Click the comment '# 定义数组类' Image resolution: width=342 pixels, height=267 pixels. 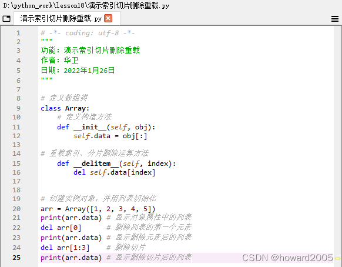click(64, 98)
